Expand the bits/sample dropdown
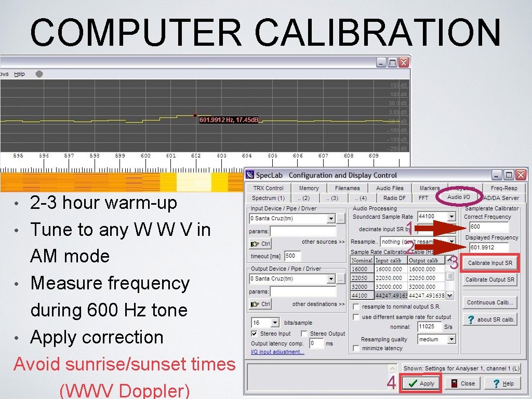Screen dimensions: 532x399 275,322
